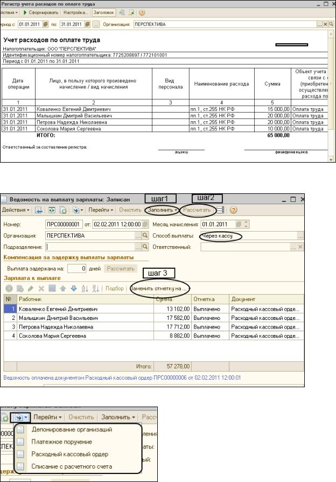Select the total 65 000,00 in the report
Screen dimensions: 336x482
click(x=278, y=135)
